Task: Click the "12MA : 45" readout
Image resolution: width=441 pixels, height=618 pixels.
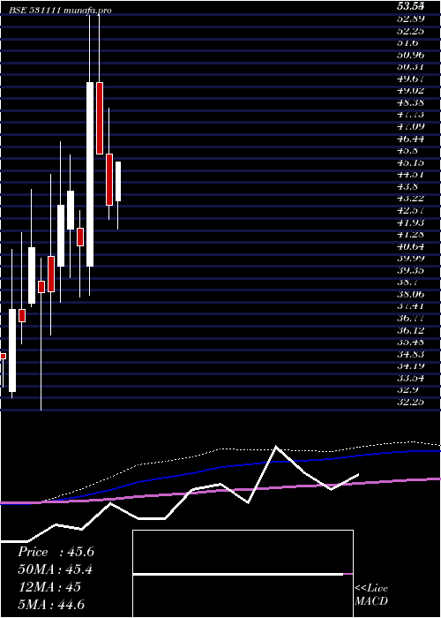Action: (x=49, y=587)
